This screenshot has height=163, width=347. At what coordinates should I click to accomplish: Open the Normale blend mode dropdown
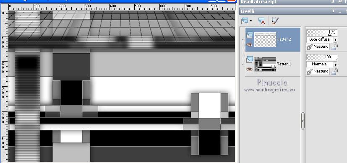point(336,65)
